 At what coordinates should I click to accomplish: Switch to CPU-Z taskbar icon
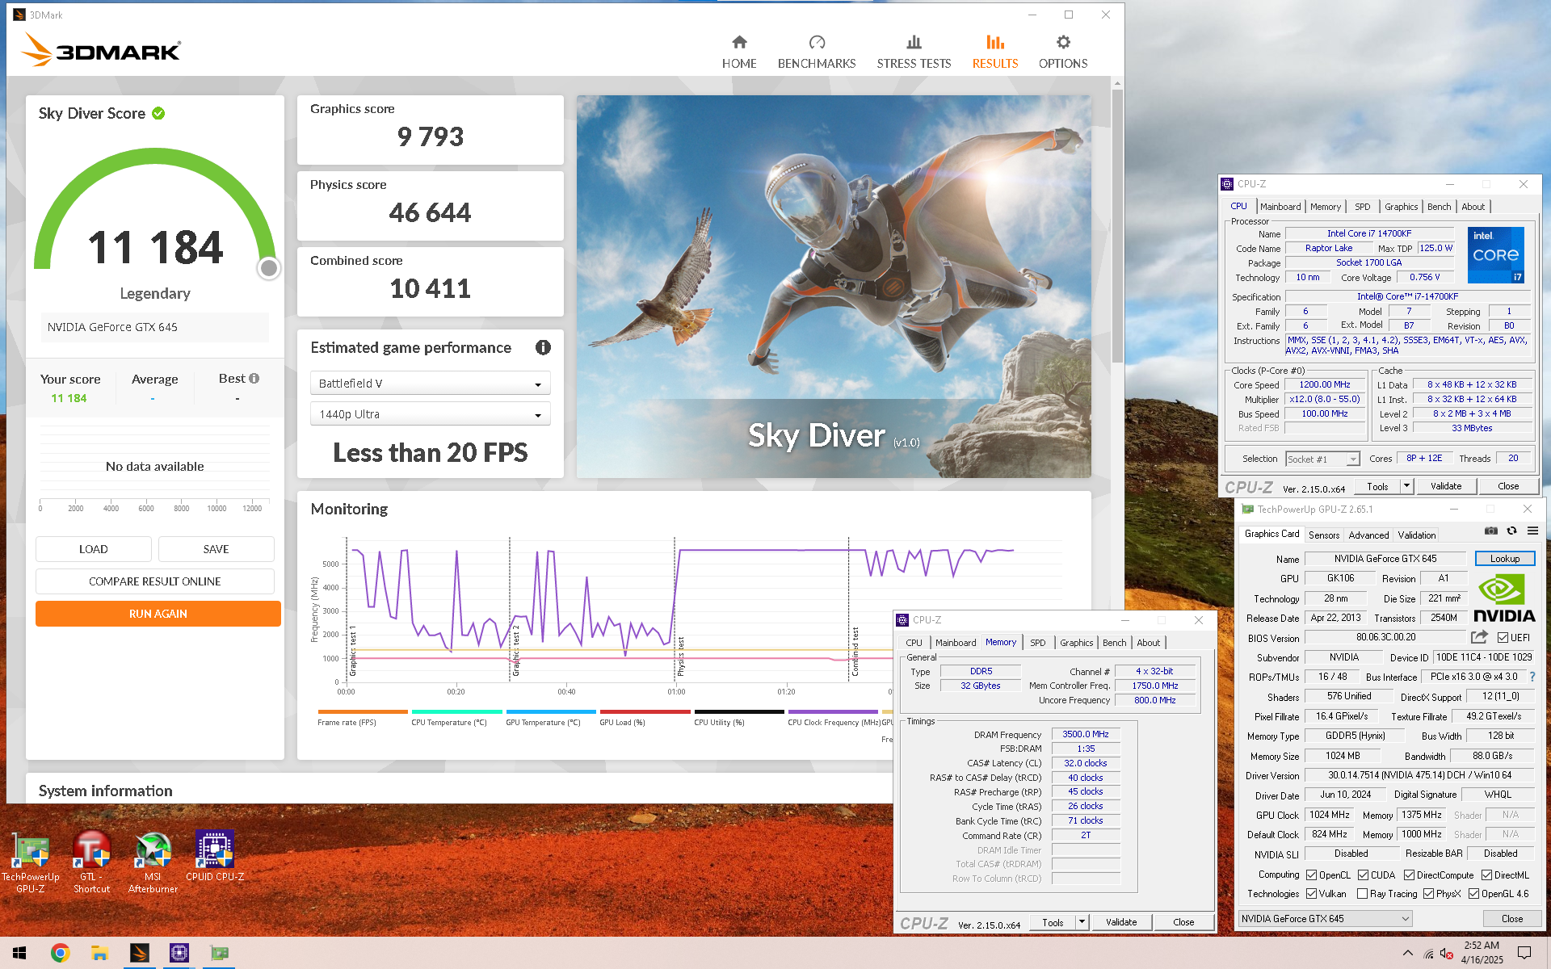(x=179, y=953)
